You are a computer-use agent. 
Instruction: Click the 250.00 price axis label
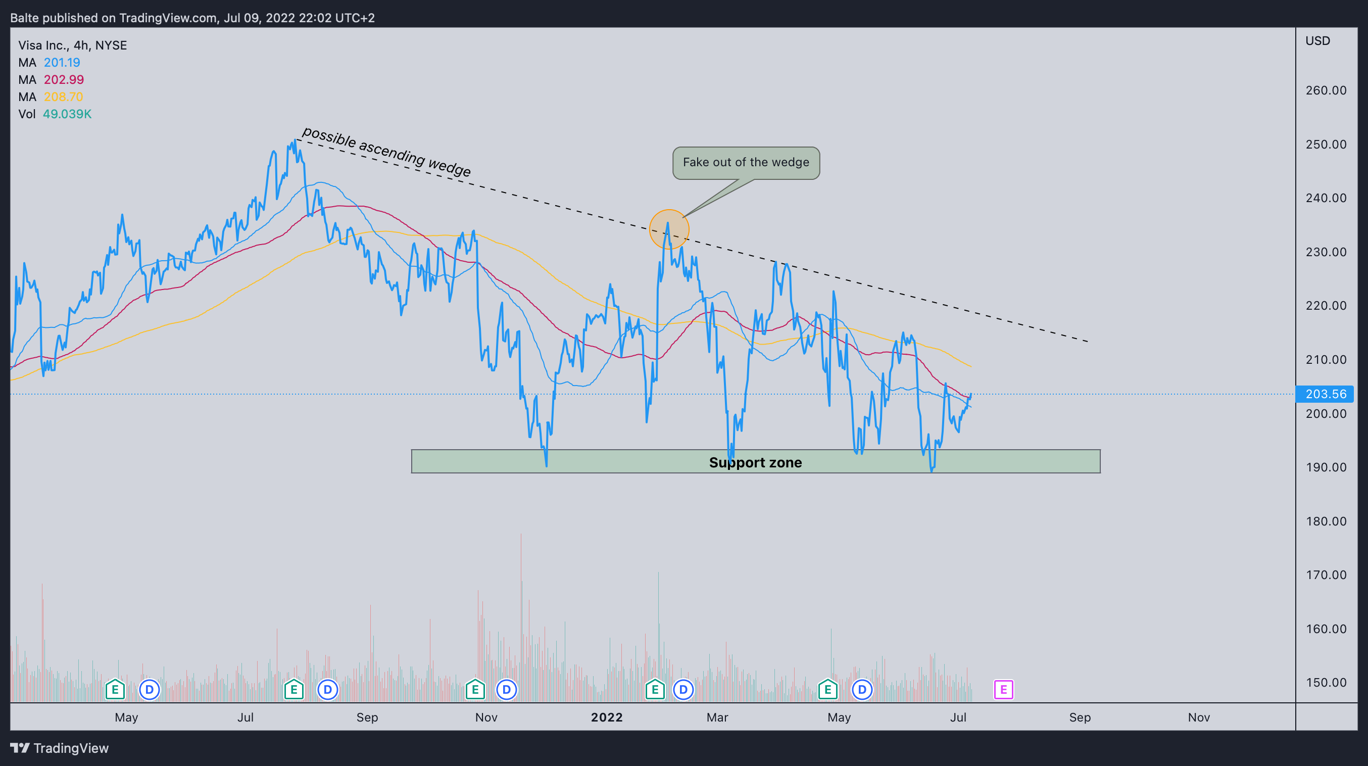[1326, 145]
